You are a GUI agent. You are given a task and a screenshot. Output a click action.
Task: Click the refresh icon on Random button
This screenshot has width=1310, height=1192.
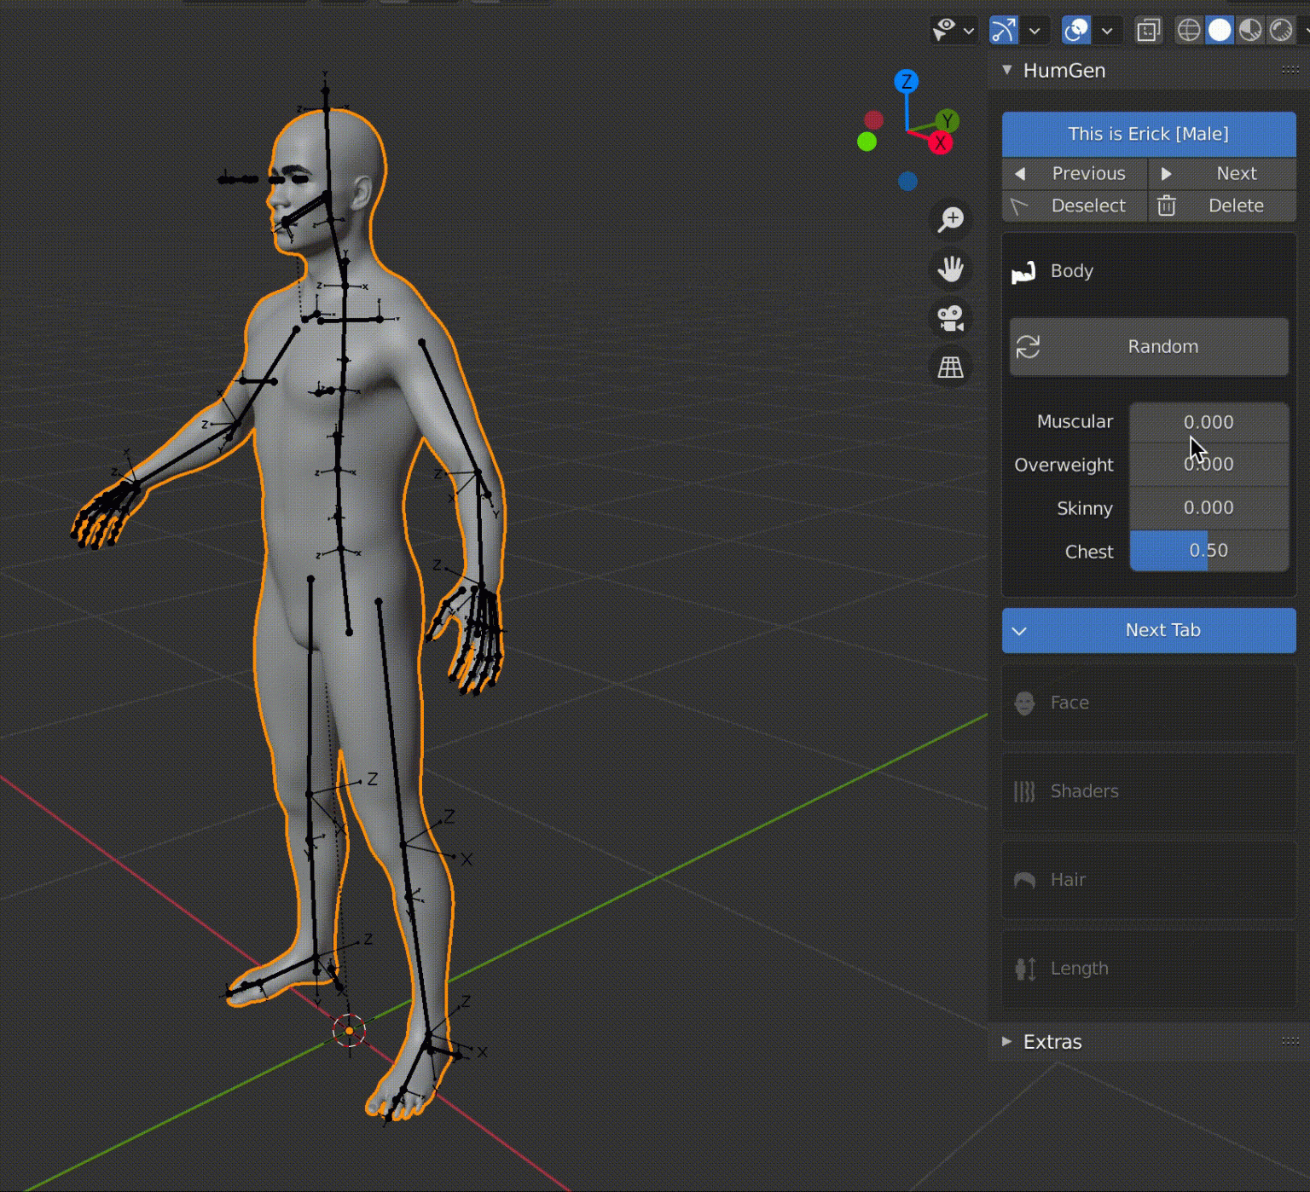pos(1029,347)
